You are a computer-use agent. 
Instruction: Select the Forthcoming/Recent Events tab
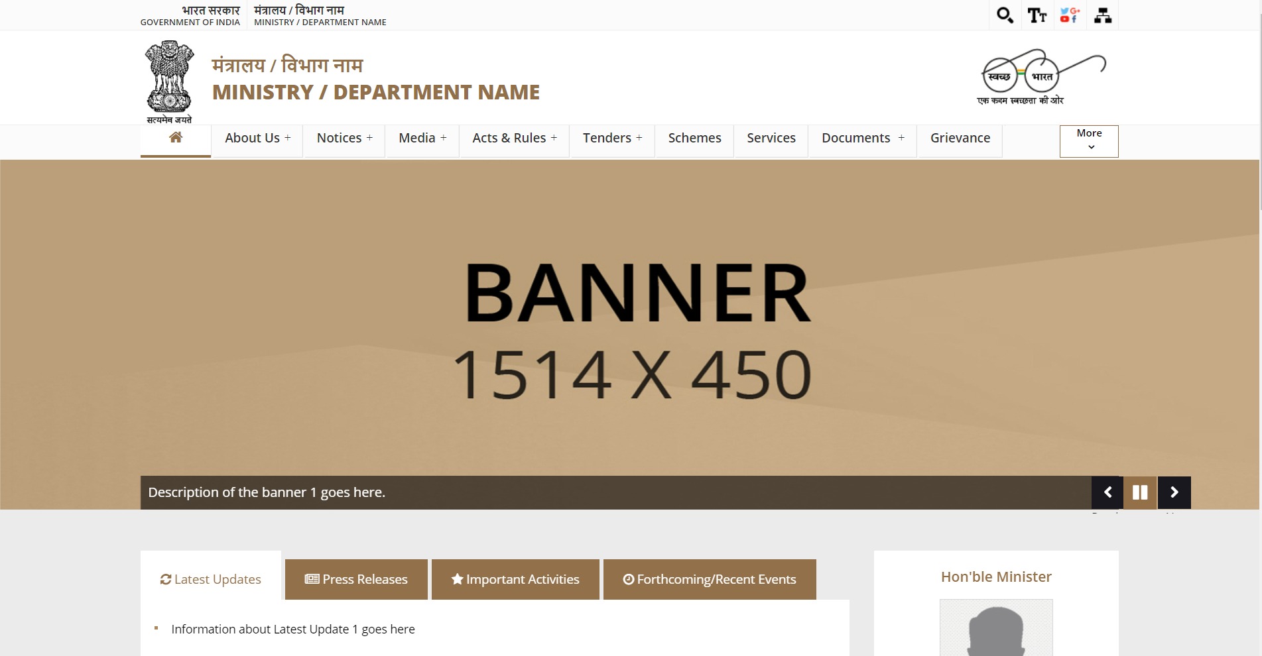(x=710, y=579)
